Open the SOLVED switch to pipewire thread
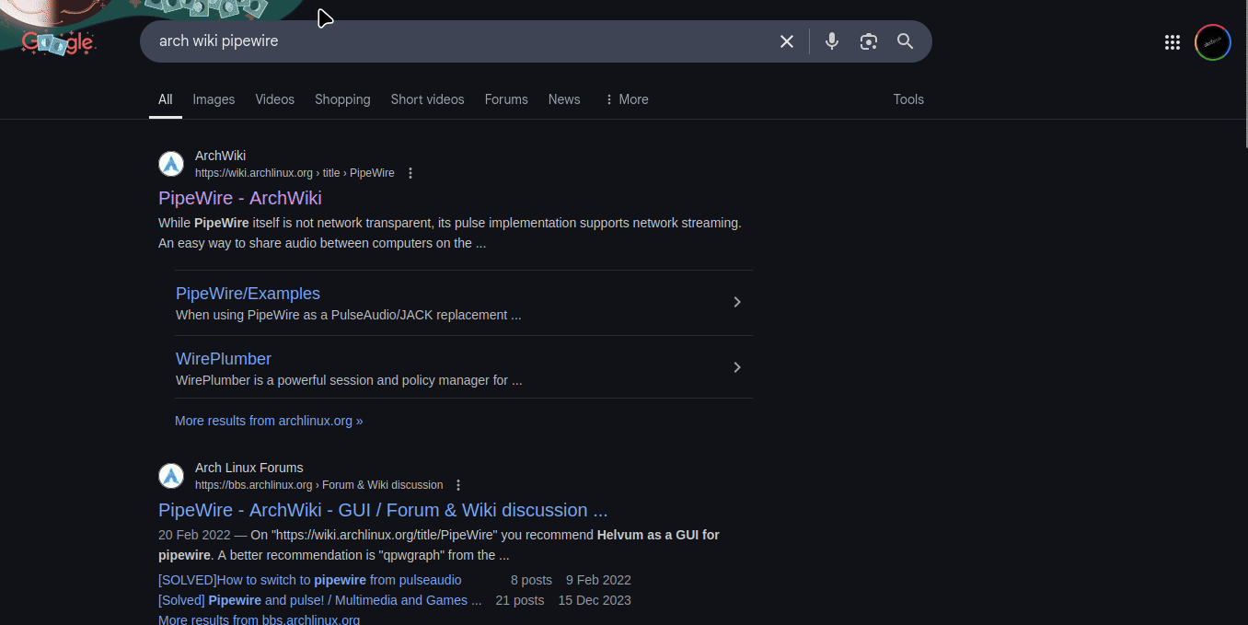This screenshot has width=1248, height=625. tap(310, 580)
